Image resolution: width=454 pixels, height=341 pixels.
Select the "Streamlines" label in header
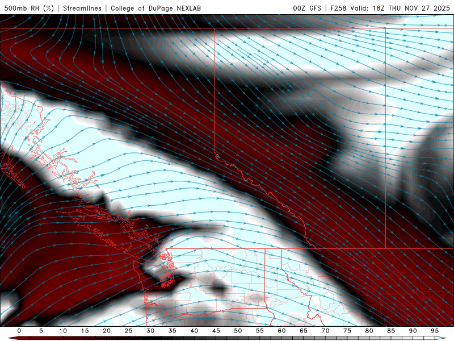coord(82,8)
